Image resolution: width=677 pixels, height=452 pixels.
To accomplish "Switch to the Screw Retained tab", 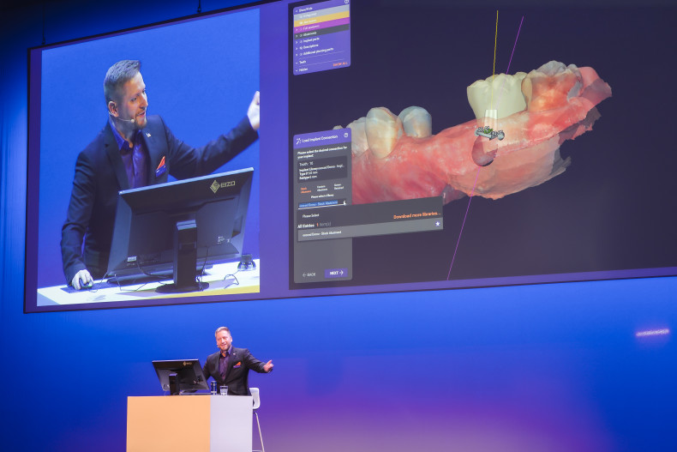I will (x=338, y=187).
